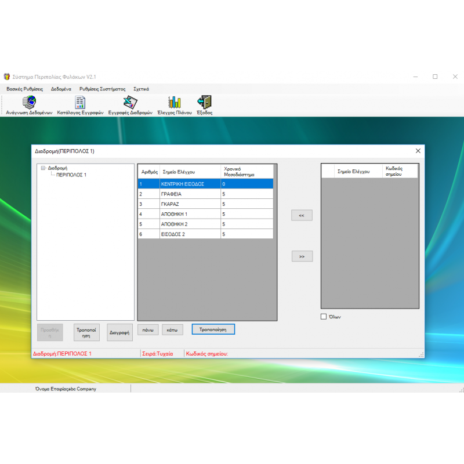Click the Έξοδος exit door icon

(204, 102)
